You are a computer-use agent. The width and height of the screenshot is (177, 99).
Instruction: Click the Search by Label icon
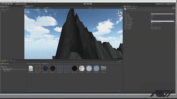[x=119, y=62]
